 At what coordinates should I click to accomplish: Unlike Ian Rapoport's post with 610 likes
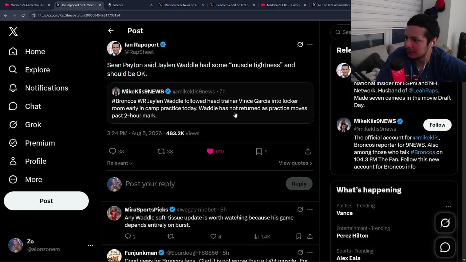coord(210,151)
